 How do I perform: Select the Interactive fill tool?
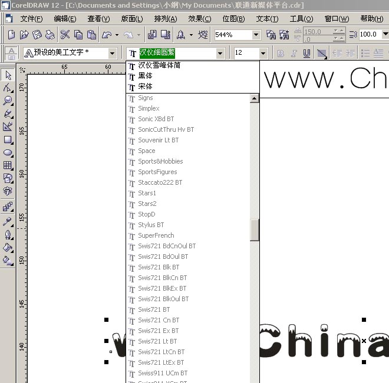[x=8, y=261]
